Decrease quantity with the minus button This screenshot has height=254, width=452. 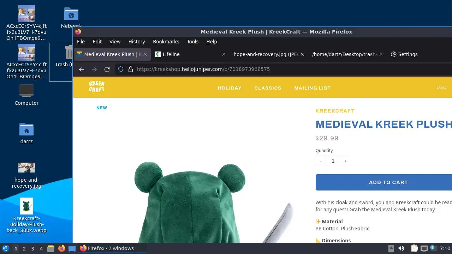pyautogui.click(x=321, y=161)
